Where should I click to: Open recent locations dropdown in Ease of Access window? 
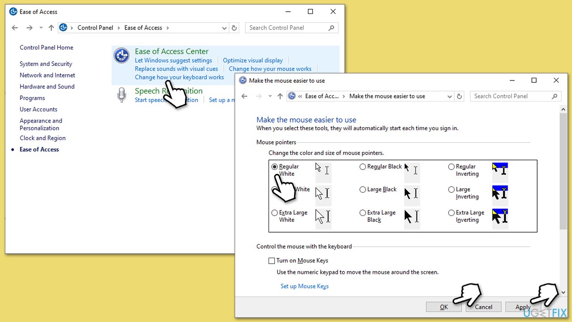click(x=41, y=28)
